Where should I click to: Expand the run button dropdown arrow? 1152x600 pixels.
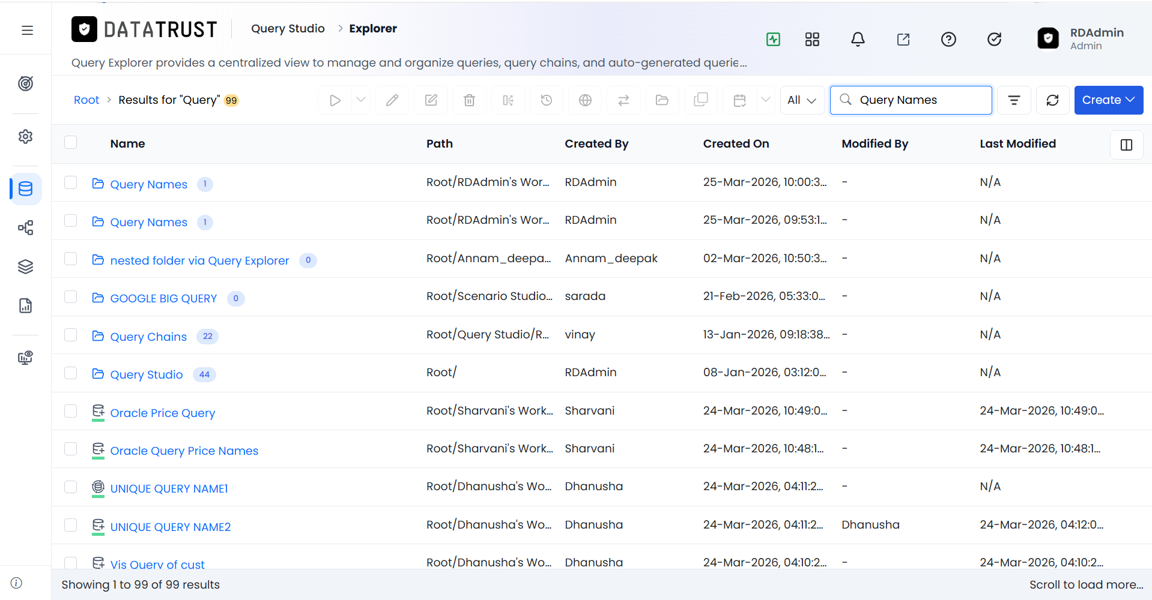click(360, 100)
